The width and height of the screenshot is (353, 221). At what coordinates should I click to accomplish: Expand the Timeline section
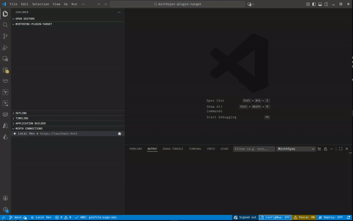[x=68, y=118]
